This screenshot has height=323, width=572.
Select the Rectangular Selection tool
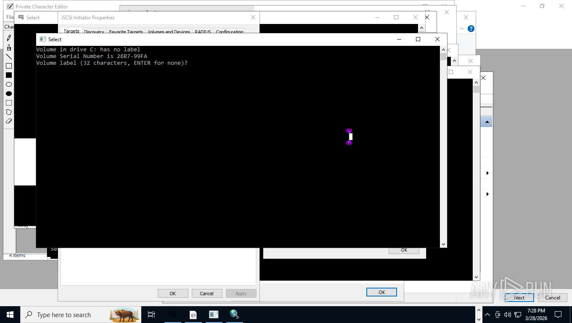(9, 103)
